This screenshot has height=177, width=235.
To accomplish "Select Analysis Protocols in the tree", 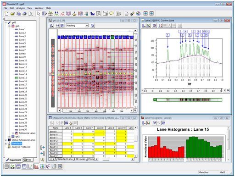I will [x=21, y=147].
